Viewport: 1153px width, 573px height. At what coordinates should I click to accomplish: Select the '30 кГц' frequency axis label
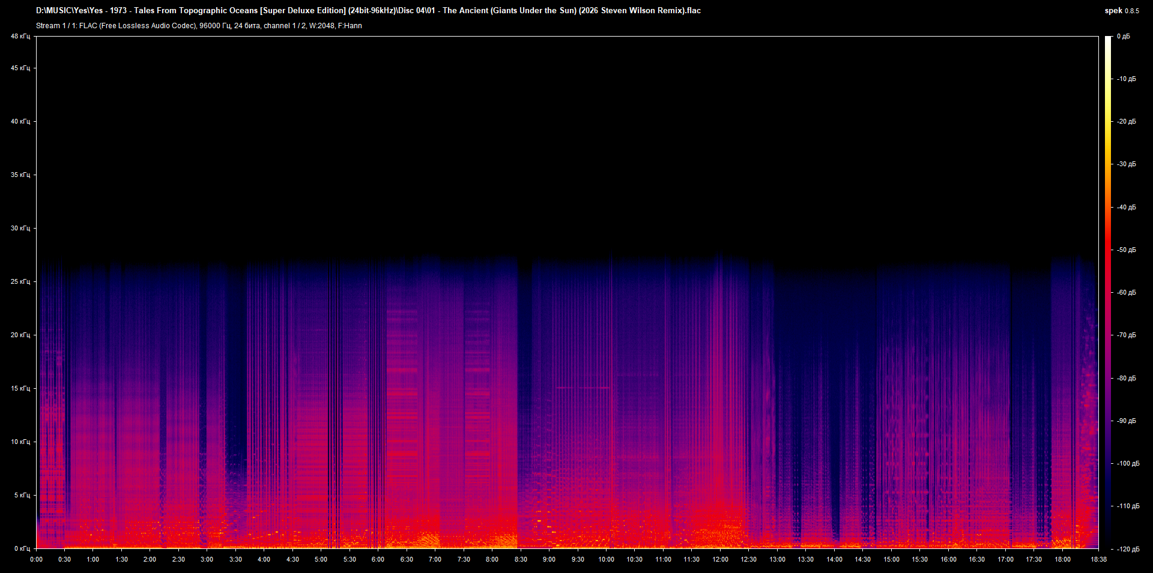click(20, 229)
